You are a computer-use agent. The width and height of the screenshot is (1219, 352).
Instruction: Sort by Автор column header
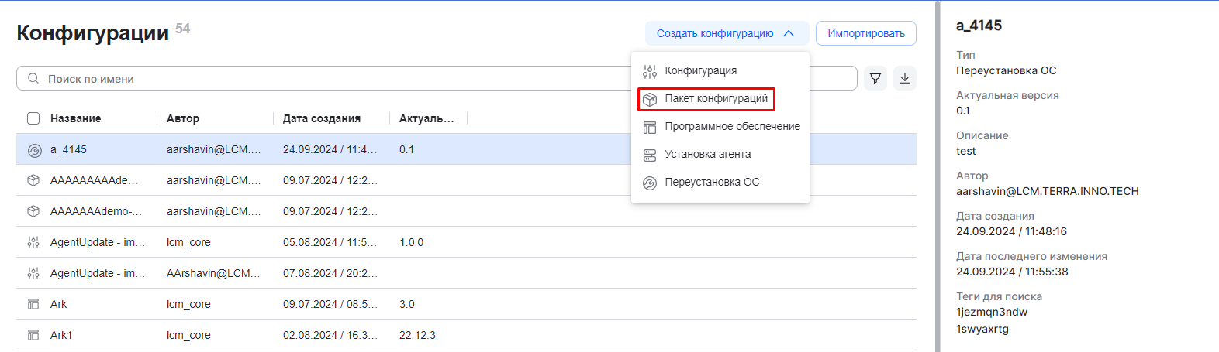click(x=183, y=118)
